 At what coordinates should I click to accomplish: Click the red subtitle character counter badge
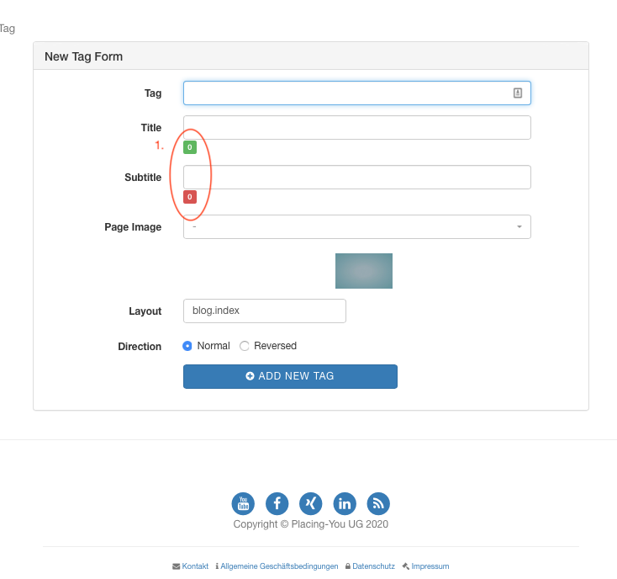(x=190, y=197)
